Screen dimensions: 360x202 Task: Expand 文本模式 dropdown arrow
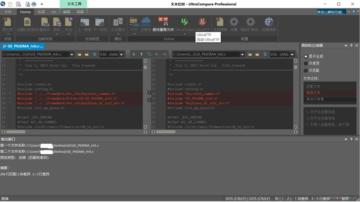click(x=118, y=34)
